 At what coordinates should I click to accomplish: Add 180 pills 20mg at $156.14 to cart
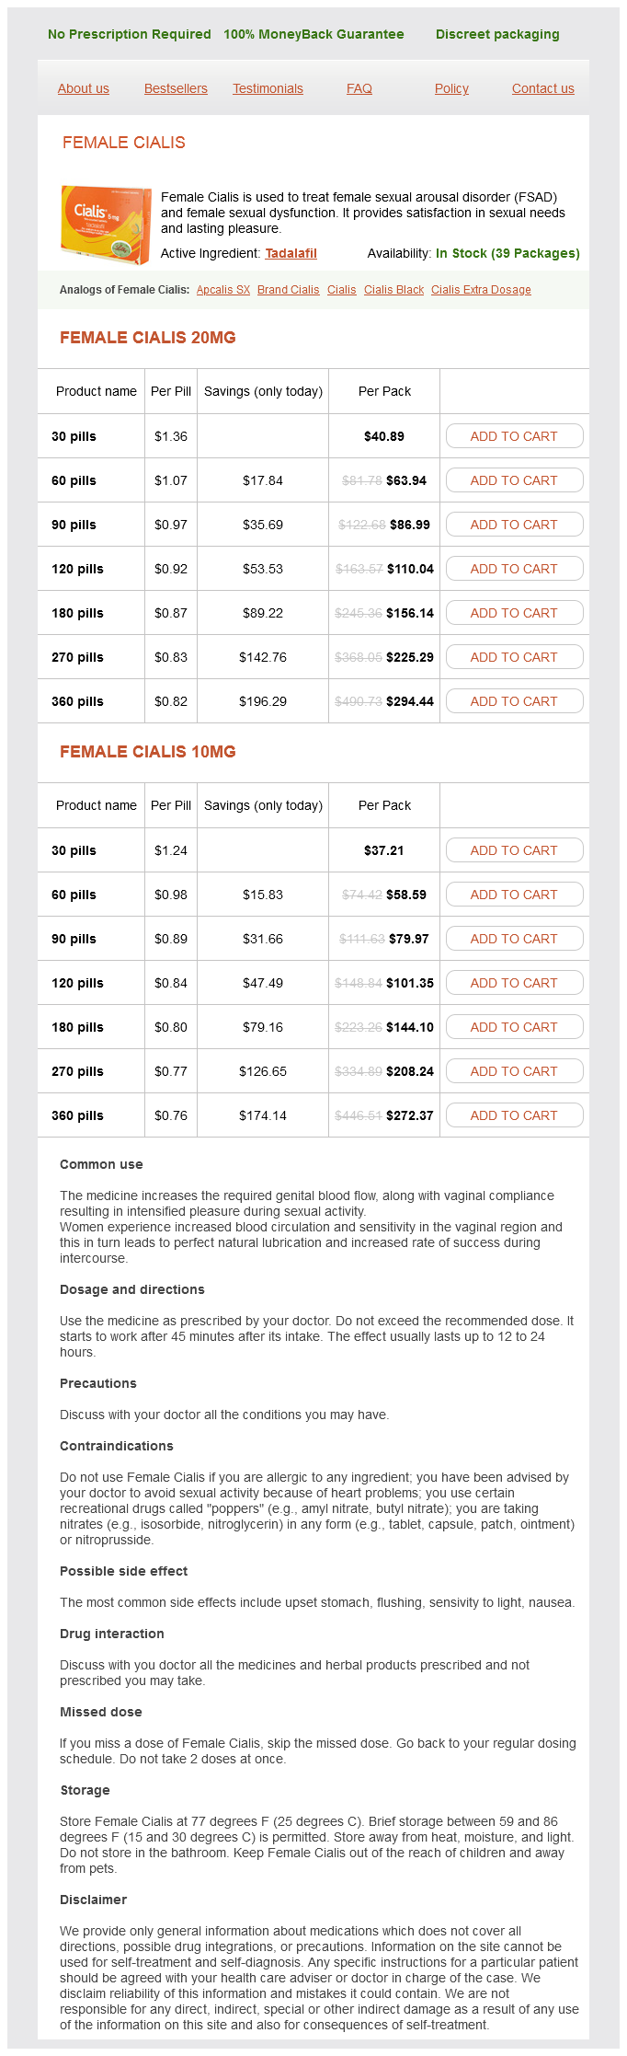(514, 613)
